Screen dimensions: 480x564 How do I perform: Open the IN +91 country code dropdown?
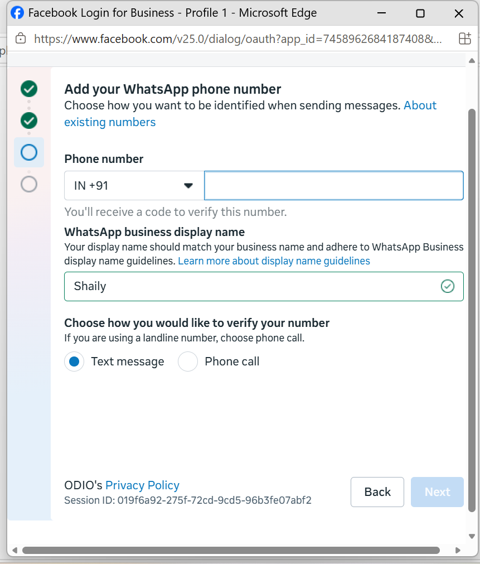[134, 186]
